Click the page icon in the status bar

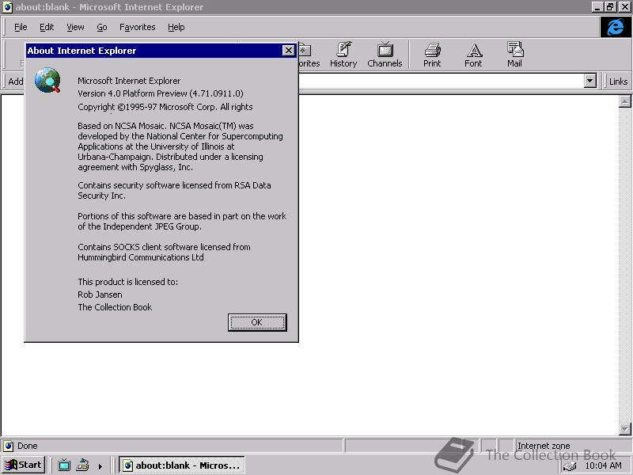tap(9, 446)
